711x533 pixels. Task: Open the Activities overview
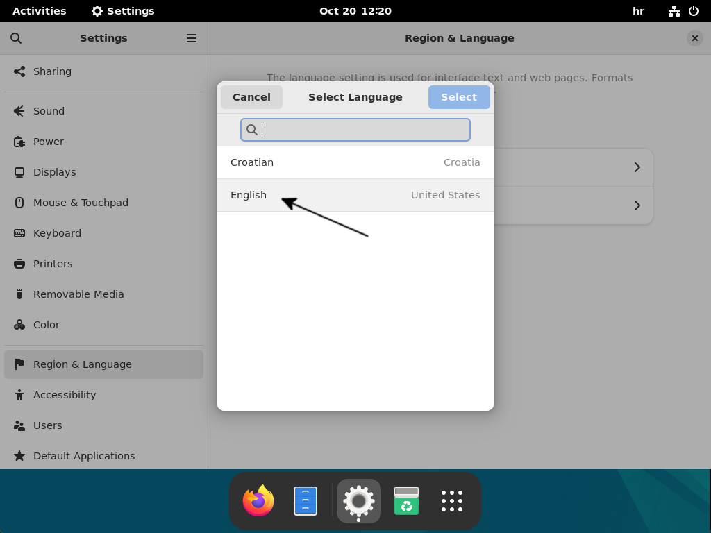pyautogui.click(x=39, y=10)
